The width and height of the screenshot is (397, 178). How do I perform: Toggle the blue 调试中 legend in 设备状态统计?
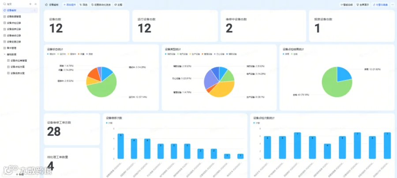point(52,54)
